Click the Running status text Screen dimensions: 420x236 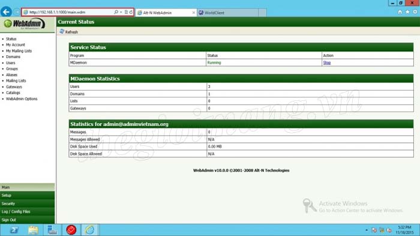[x=214, y=62]
